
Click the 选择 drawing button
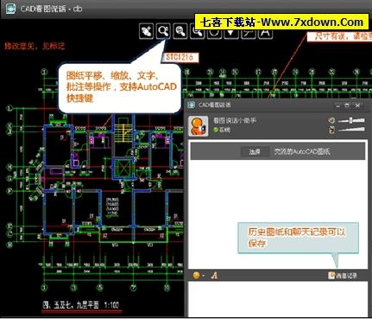[x=255, y=151]
